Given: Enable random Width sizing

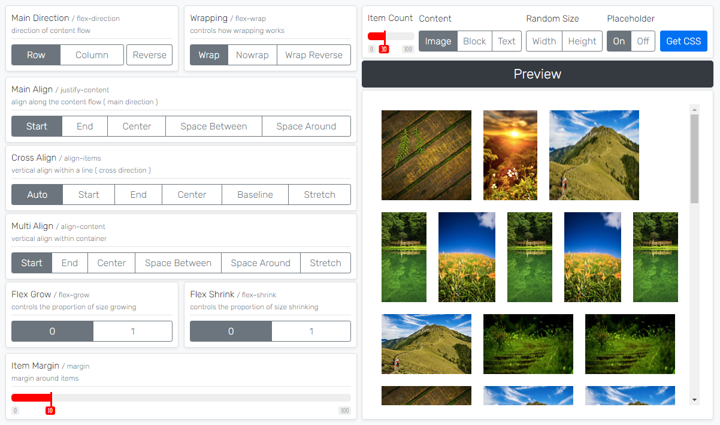Looking at the screenshot, I should coord(544,41).
